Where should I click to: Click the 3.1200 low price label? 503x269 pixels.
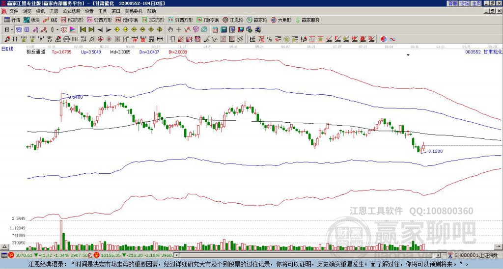[436, 151]
